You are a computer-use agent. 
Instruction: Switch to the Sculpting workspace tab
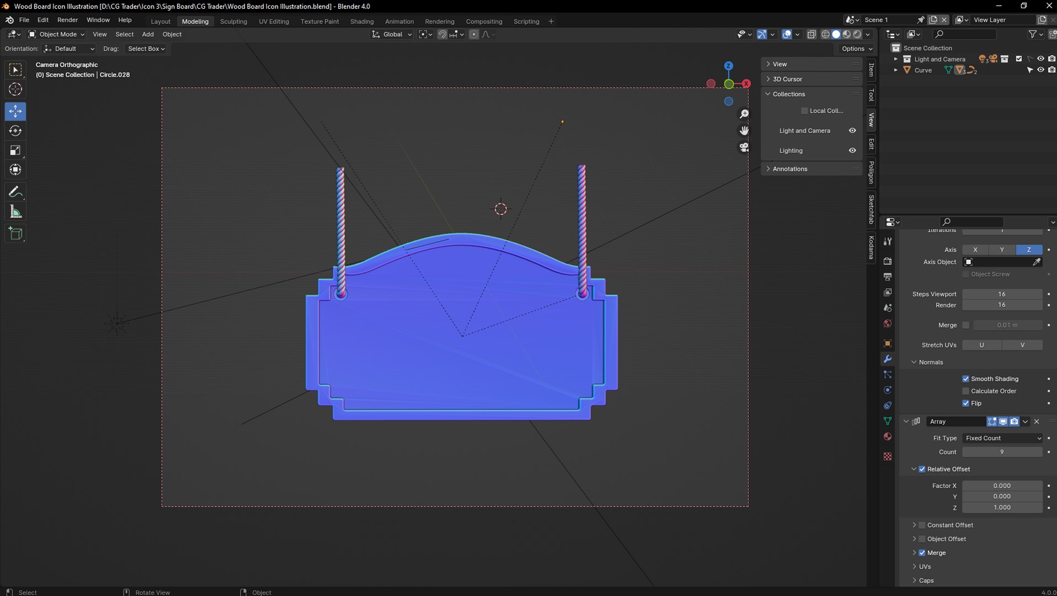[x=233, y=22]
